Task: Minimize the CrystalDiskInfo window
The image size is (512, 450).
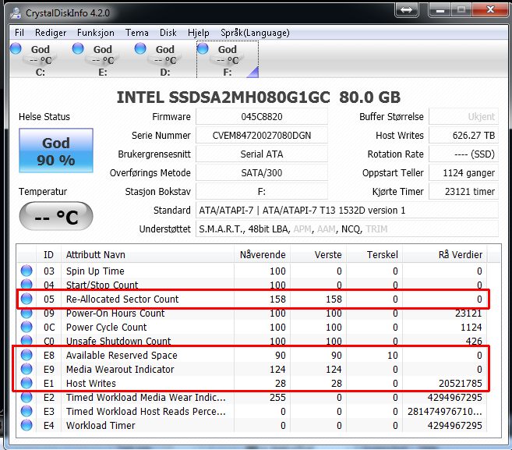Action: [x=440, y=10]
